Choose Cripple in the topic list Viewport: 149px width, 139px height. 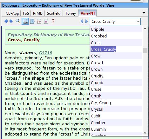(x=116, y=30)
